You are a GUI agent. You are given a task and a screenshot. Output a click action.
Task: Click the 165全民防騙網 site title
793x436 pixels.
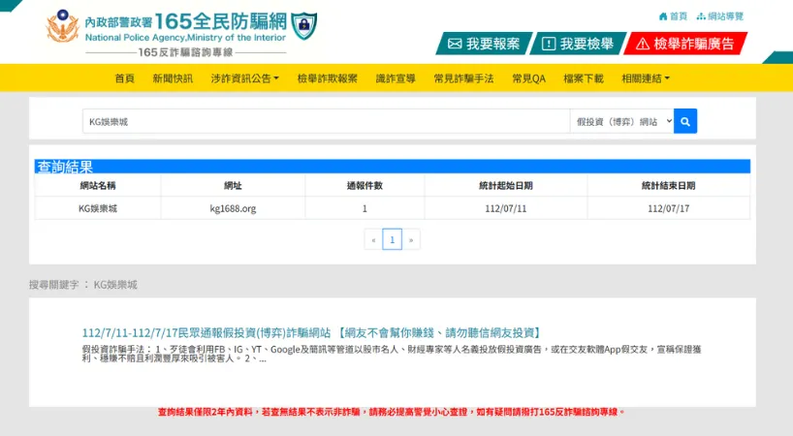click(x=220, y=21)
